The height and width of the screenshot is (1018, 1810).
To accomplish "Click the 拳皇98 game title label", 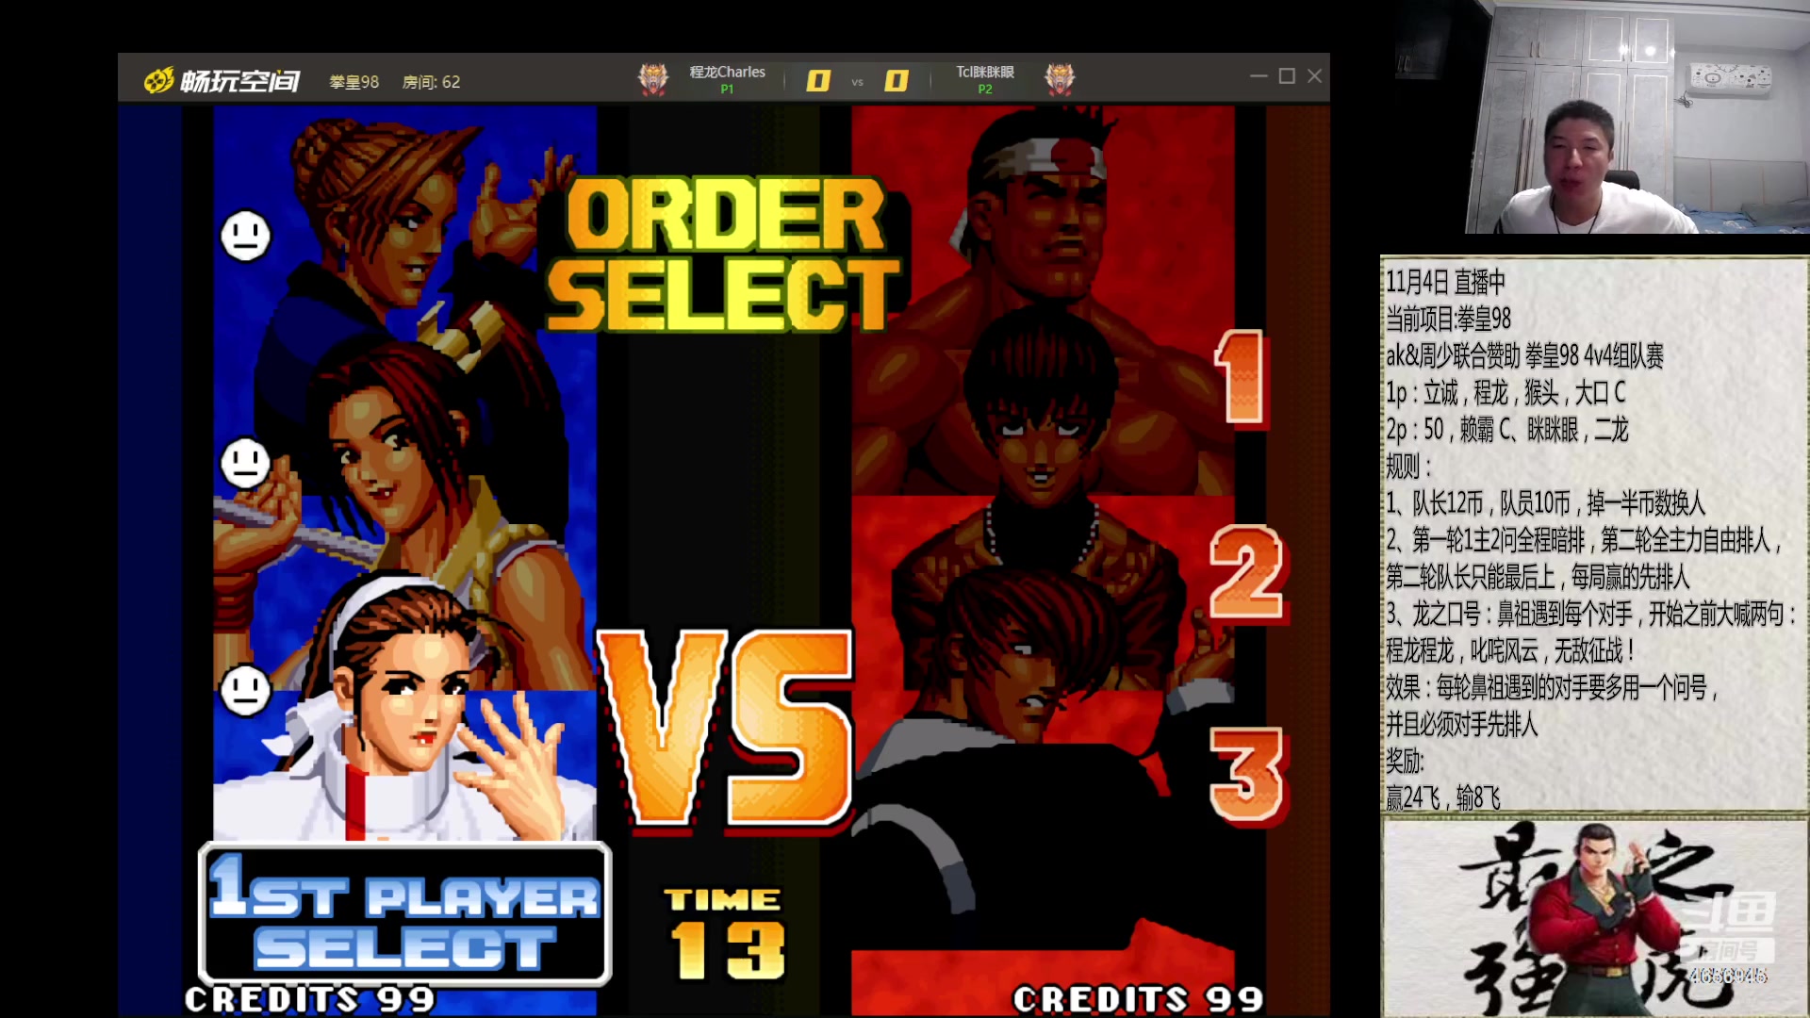I will [354, 82].
